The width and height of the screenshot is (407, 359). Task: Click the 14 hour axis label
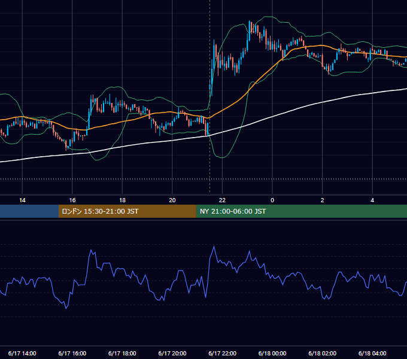22,200
